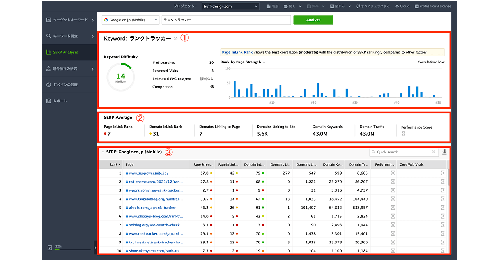Open the project dropdown showing buff-design.com
This screenshot has height=261, width=499.
[231, 6]
